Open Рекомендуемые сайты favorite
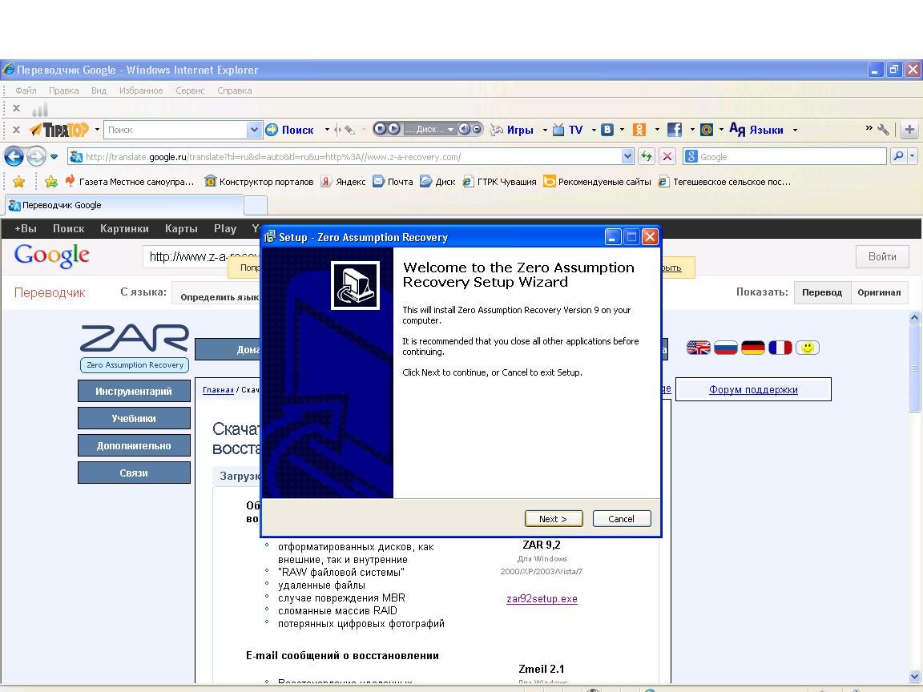This screenshot has height=692, width=923. pyautogui.click(x=598, y=182)
